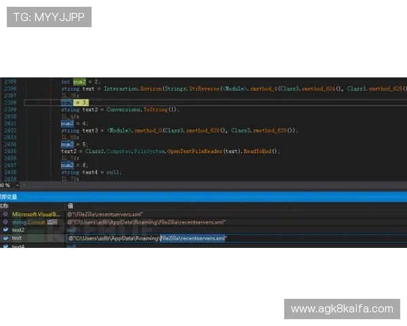Open the editor zoom percentage dropdown
Image resolution: width=407 pixels, height=326 pixels.
click(x=7, y=185)
